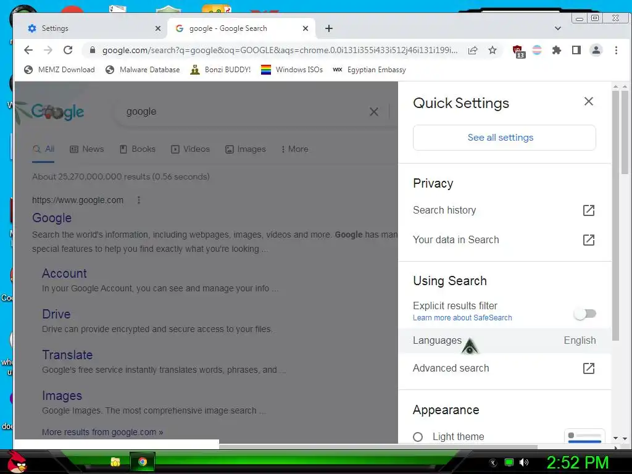Open the result options three-dot icon
This screenshot has height=474, width=632.
(x=139, y=200)
